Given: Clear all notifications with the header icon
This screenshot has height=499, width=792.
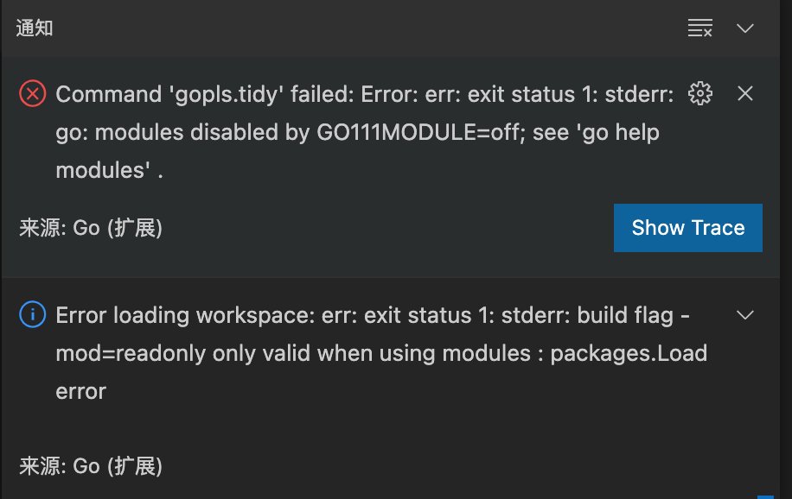Looking at the screenshot, I should (x=699, y=28).
